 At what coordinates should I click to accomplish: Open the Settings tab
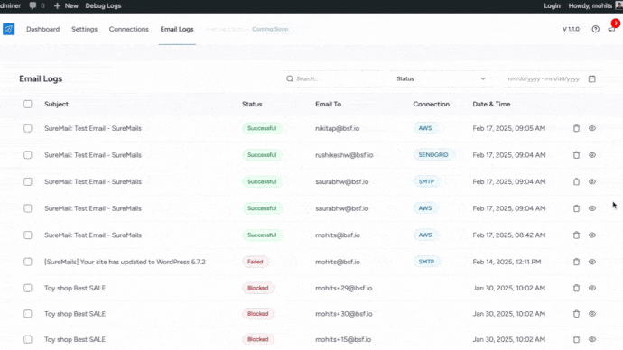click(x=84, y=29)
